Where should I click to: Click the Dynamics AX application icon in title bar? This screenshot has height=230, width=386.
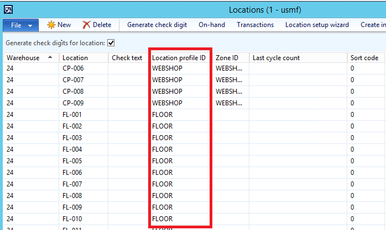click(x=8, y=9)
